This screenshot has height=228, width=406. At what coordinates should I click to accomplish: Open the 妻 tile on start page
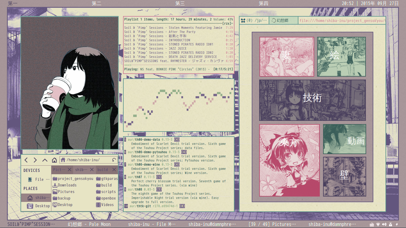[287, 57]
